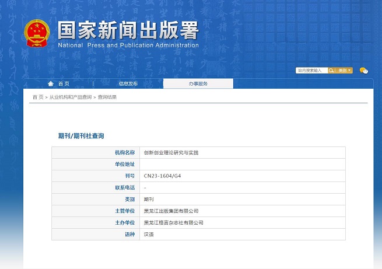382x269 pixels.
Task: Click the magnifier search icon
Action: [332, 71]
